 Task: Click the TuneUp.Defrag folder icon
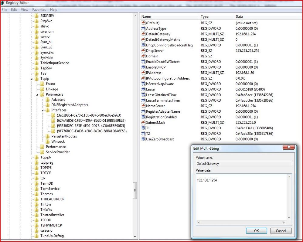(36, 236)
